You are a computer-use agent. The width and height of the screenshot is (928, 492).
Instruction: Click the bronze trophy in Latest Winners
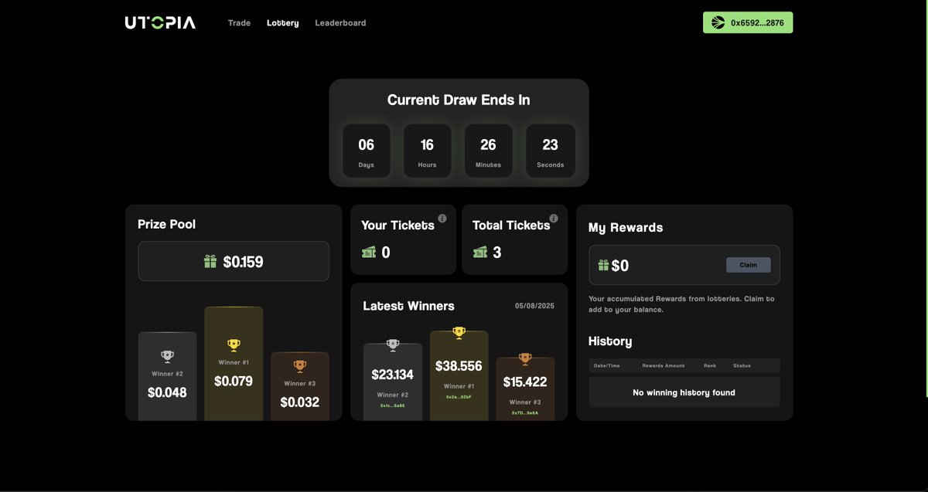[525, 358]
